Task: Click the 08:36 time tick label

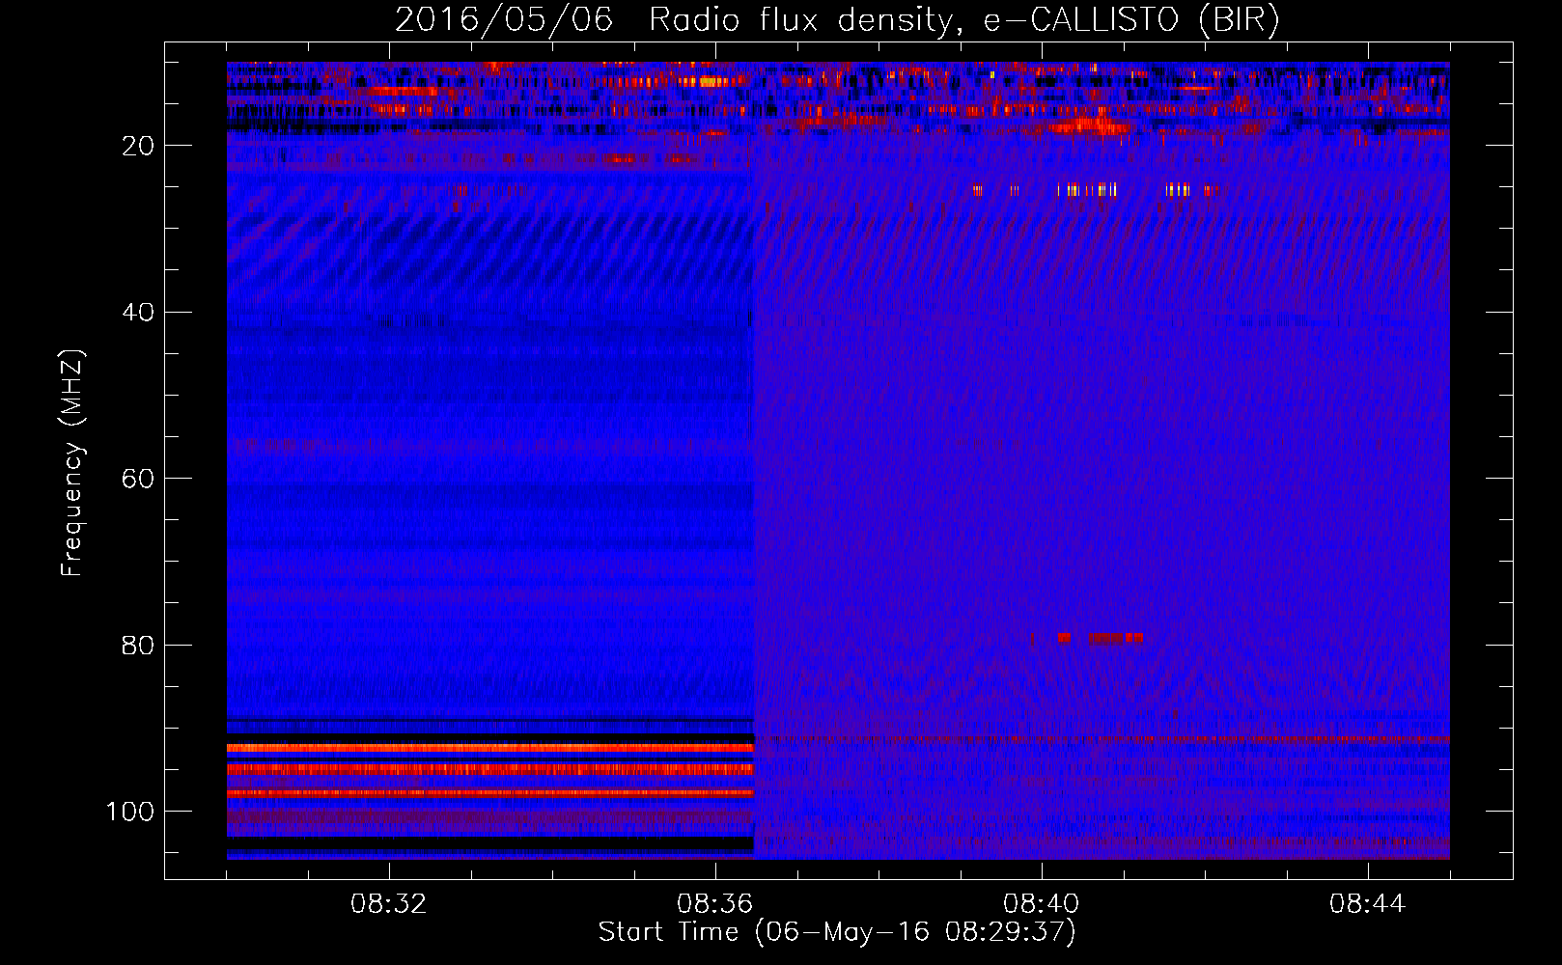Action: point(715,904)
